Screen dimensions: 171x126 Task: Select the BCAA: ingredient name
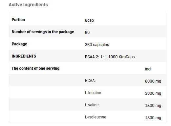point(90,81)
